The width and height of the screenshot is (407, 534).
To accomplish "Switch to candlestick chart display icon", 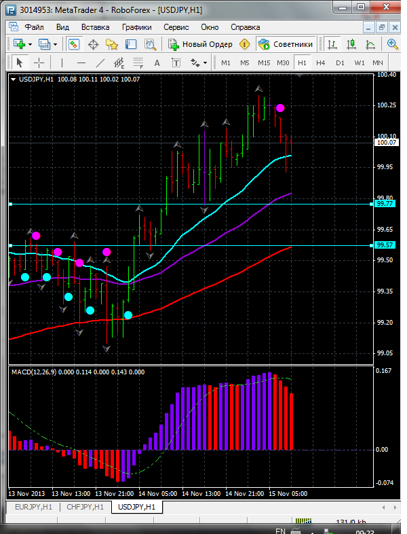I will (x=351, y=44).
